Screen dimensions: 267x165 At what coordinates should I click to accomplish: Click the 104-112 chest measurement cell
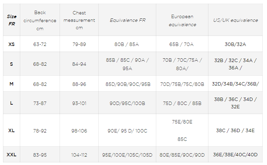point(79,155)
